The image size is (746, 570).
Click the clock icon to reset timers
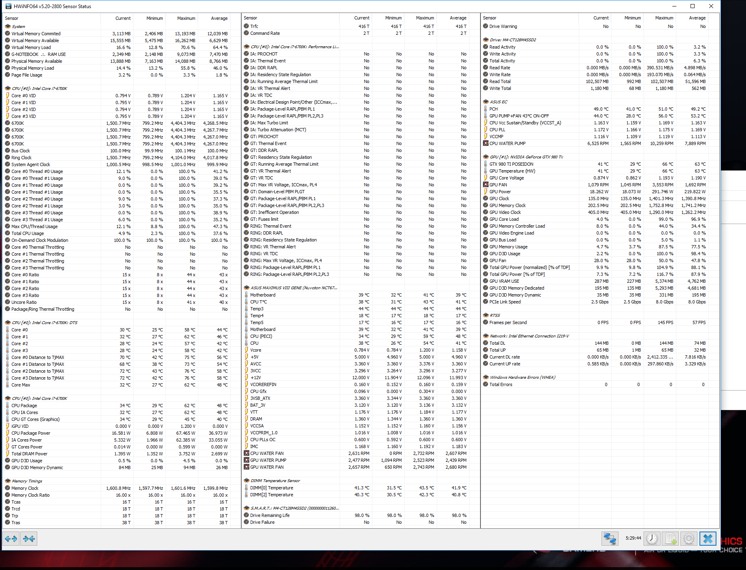(x=652, y=539)
